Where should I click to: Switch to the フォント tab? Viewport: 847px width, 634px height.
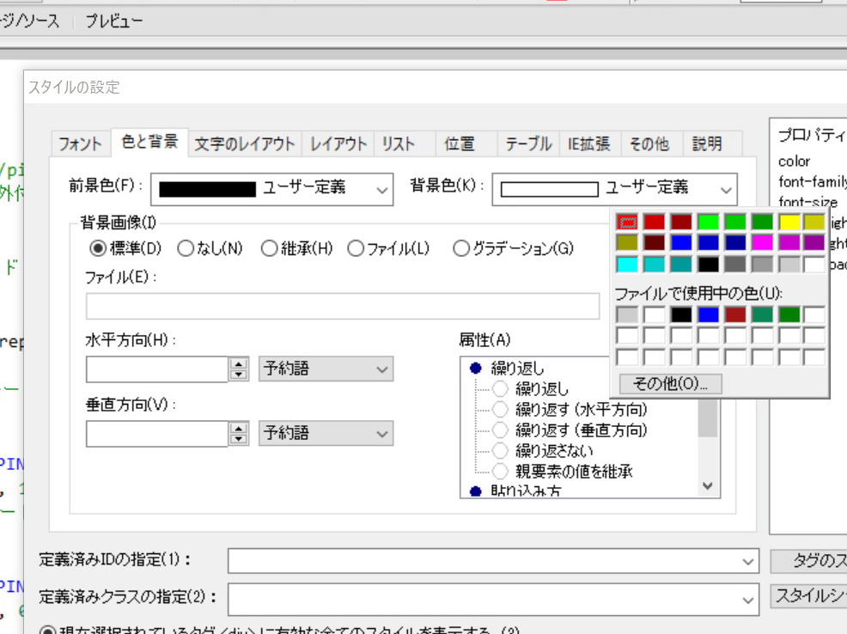[x=80, y=144]
